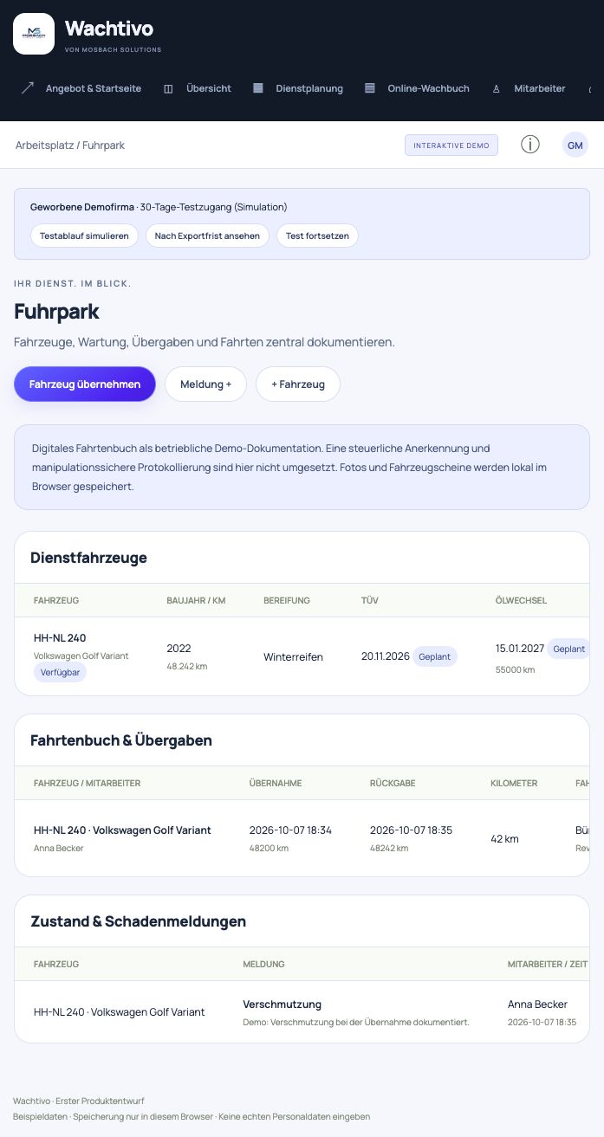The width and height of the screenshot is (604, 1137).
Task: Open Dienstplanung navigation item
Action: click(309, 88)
